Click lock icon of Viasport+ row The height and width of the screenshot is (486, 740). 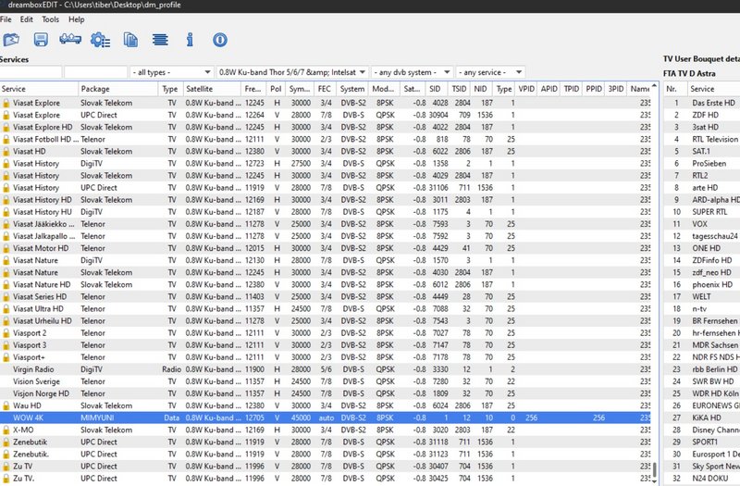tap(6, 357)
